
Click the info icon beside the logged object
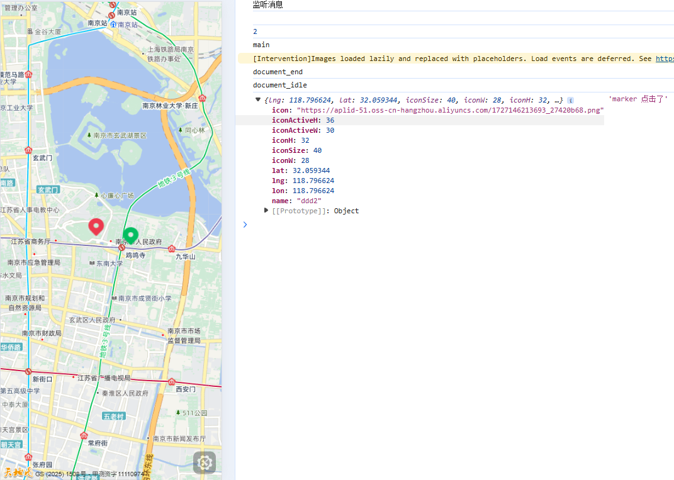click(x=570, y=101)
